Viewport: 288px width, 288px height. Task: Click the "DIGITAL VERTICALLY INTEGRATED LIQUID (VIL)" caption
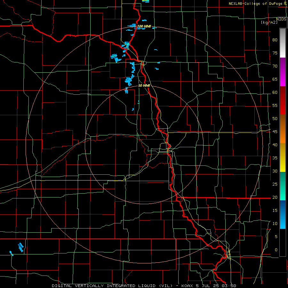point(112,286)
